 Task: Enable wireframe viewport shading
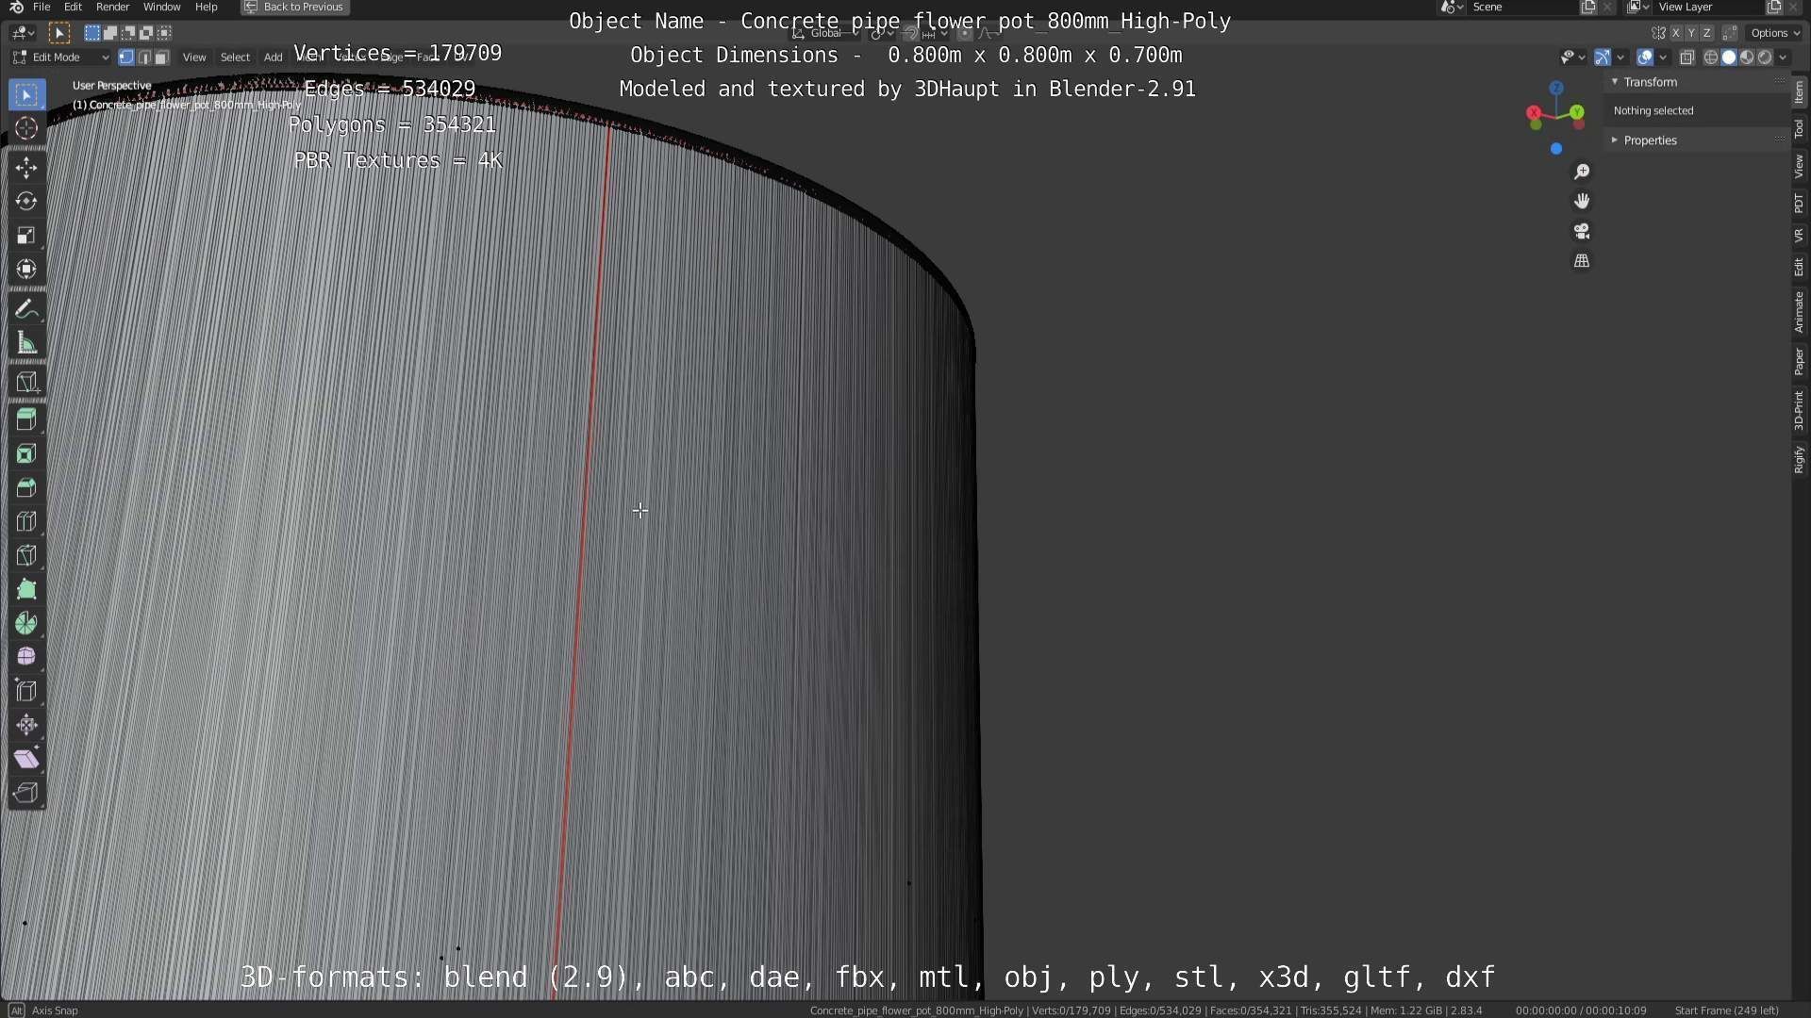click(1710, 57)
